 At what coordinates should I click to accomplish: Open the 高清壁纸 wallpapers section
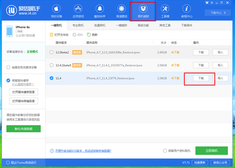(x=121, y=11)
